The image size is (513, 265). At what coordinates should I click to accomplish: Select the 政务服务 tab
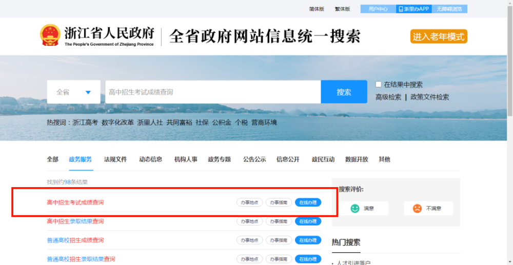pos(81,159)
